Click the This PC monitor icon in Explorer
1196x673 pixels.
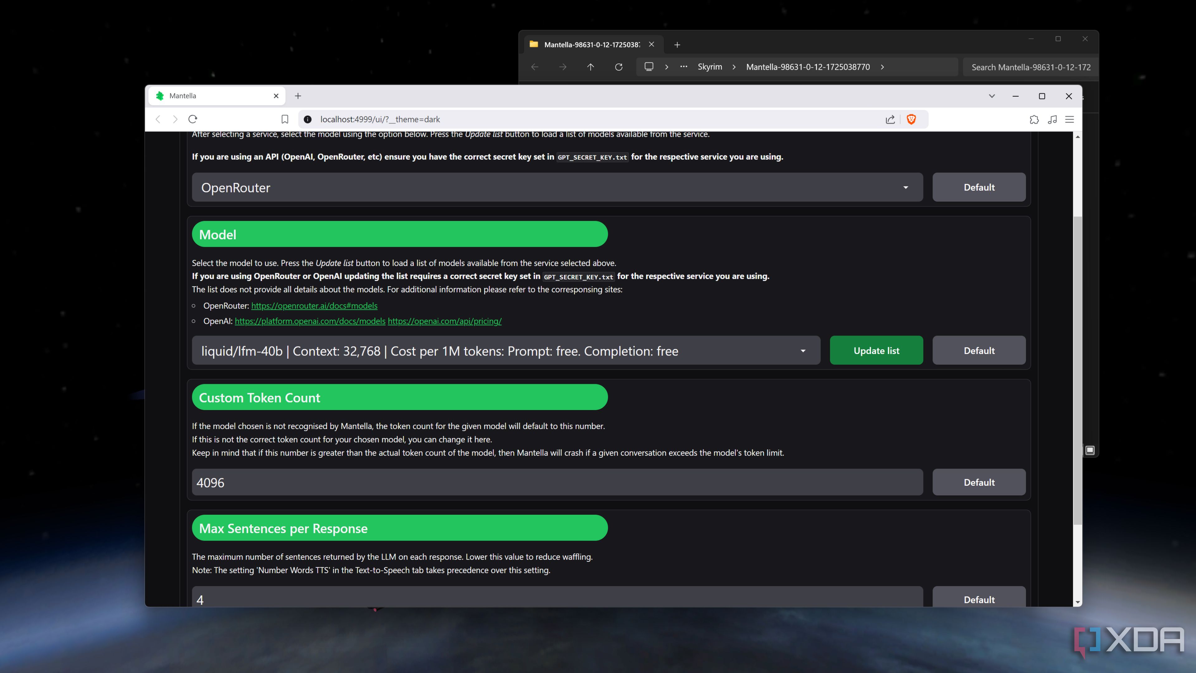pyautogui.click(x=649, y=67)
